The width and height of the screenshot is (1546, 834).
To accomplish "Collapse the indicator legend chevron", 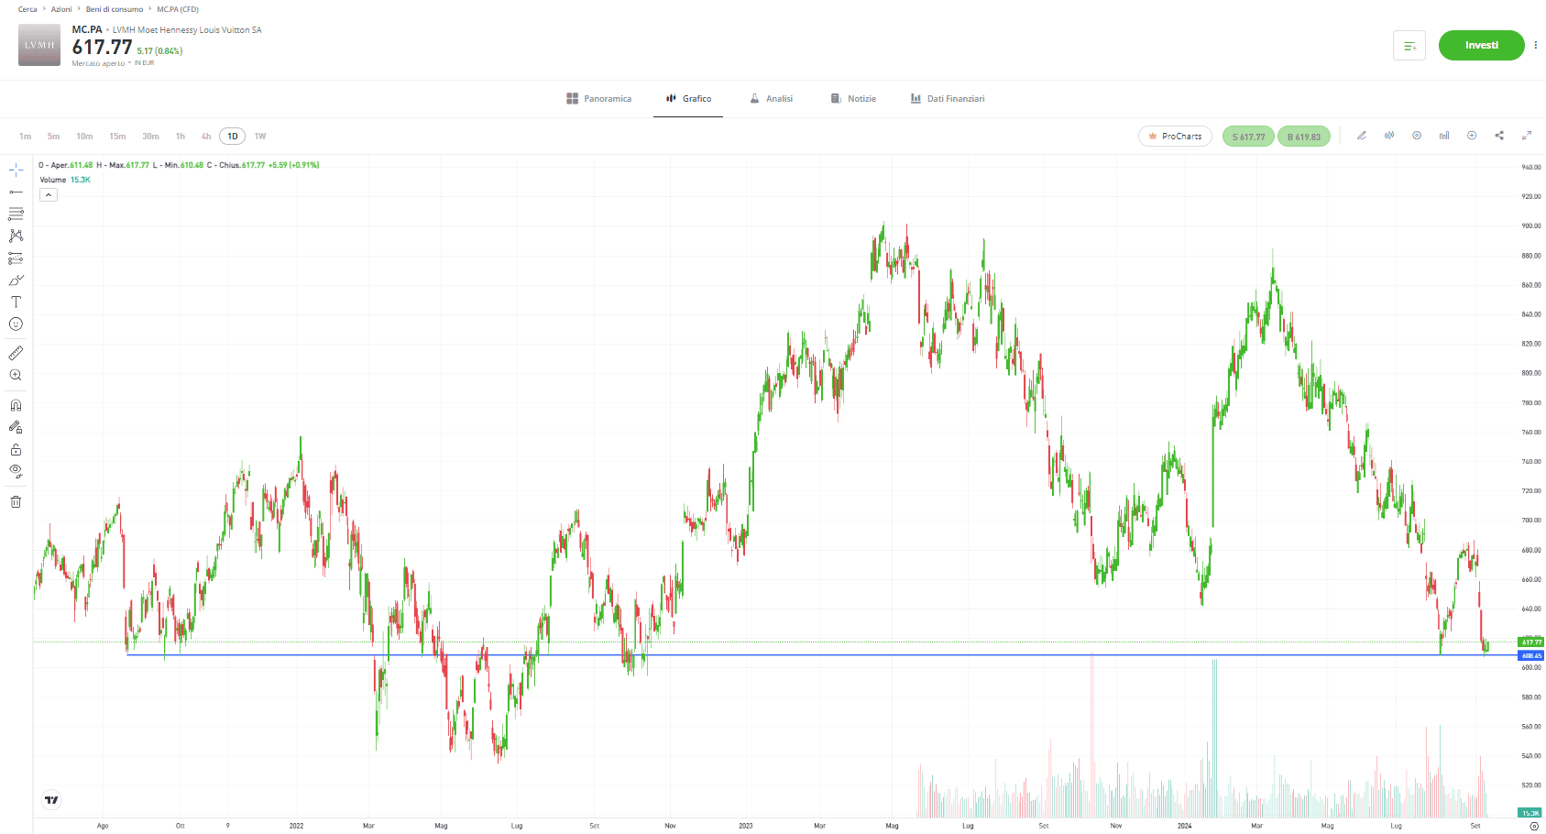I will 49,194.
